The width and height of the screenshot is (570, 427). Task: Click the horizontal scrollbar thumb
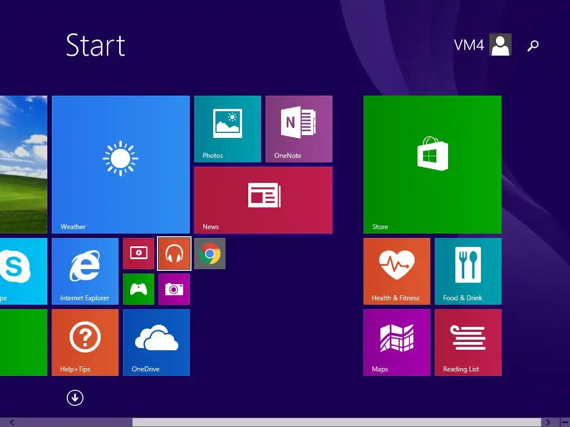click(x=337, y=423)
